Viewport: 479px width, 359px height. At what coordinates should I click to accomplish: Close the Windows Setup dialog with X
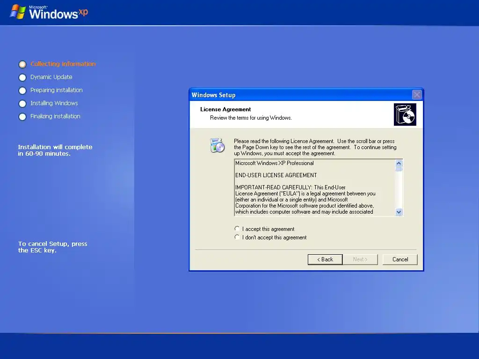[x=417, y=95]
